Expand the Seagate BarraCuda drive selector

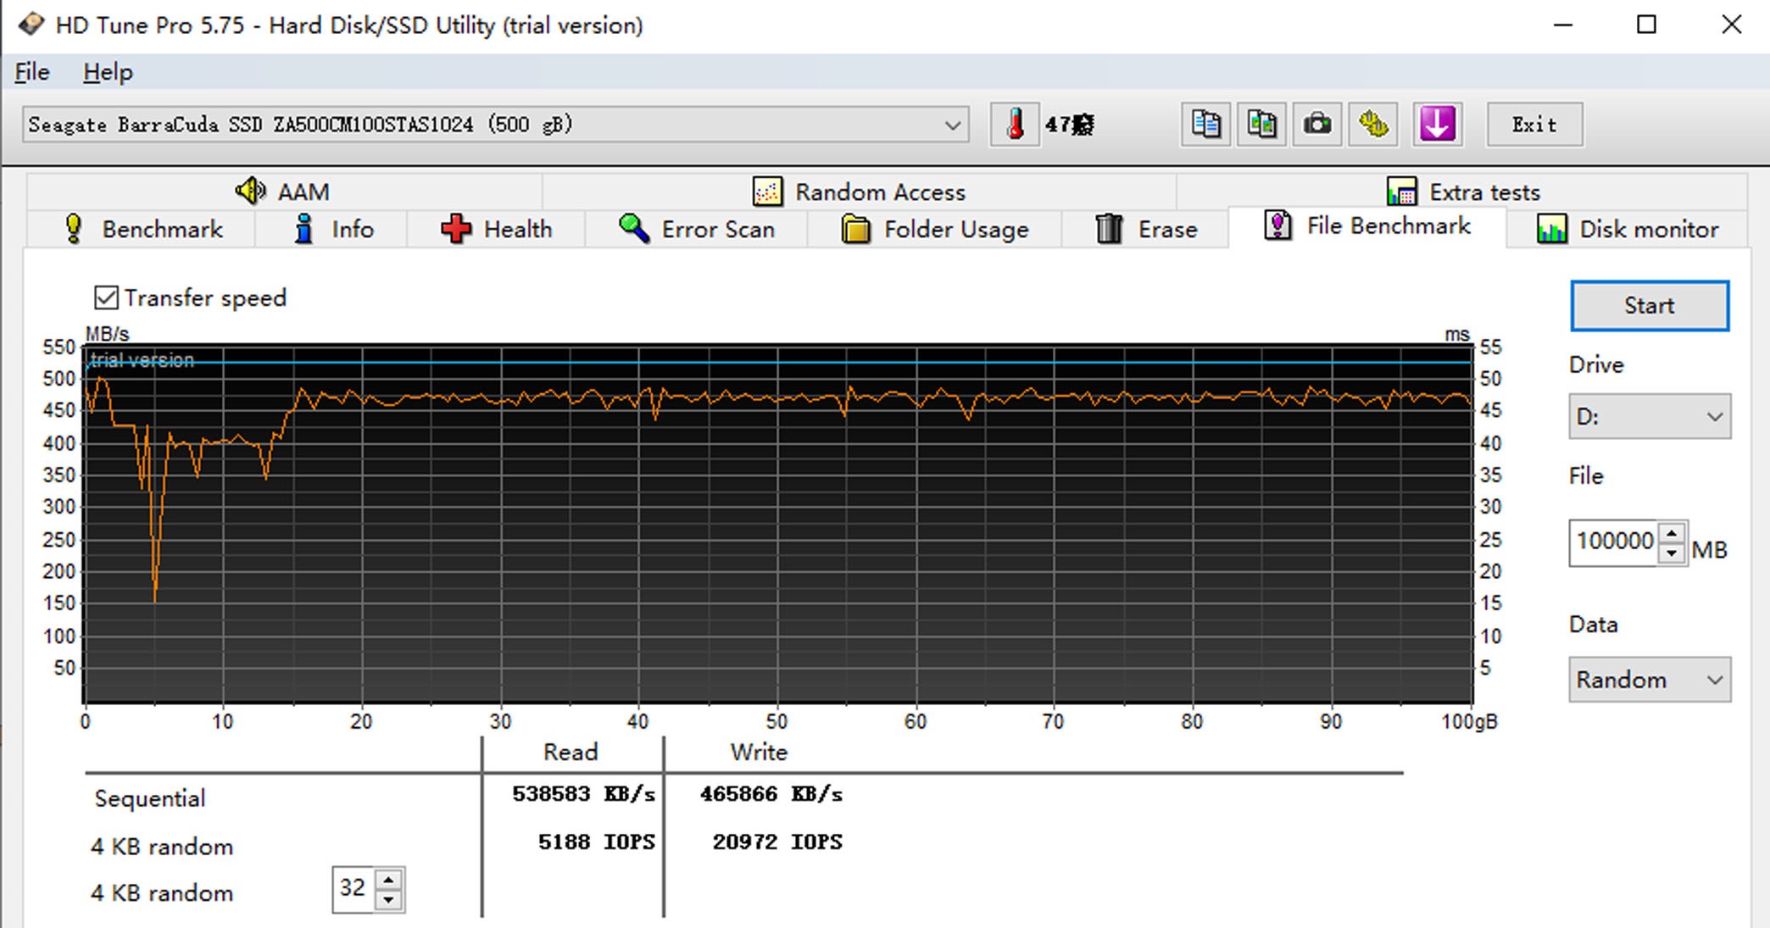coord(952,125)
